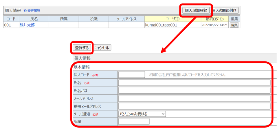This screenshot has width=279, height=130.
Task: Focus the 個人コード input field
Action: click(131, 75)
